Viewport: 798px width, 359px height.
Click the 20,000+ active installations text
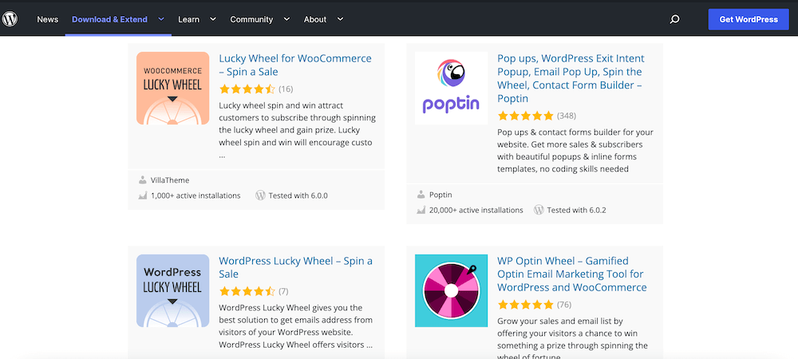click(x=476, y=210)
